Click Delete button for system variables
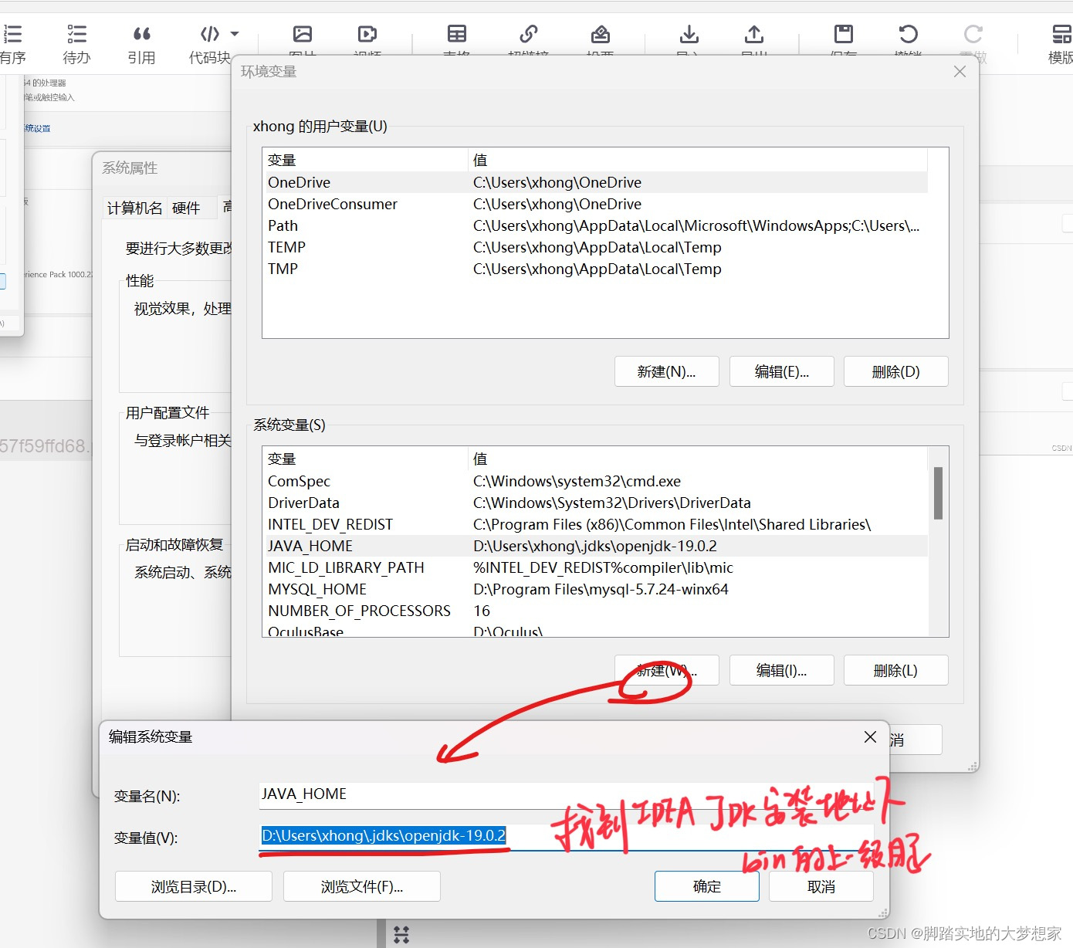This screenshot has width=1073, height=948. coord(895,670)
